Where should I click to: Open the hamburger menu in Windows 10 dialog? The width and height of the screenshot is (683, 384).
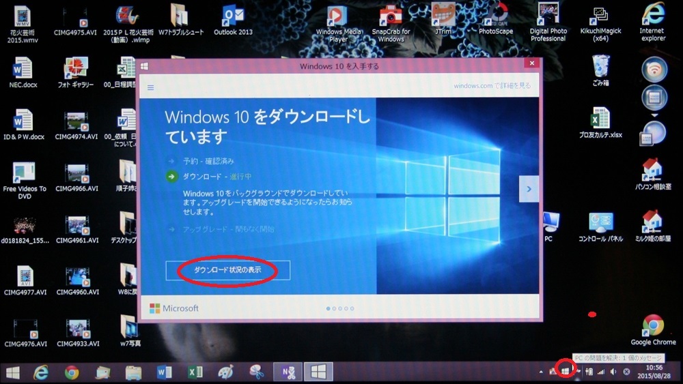click(x=151, y=87)
